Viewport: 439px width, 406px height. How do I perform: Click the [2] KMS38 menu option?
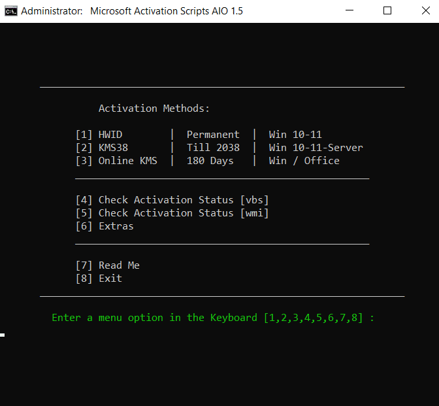(x=102, y=148)
